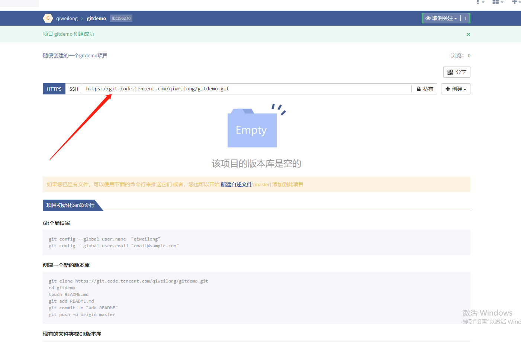Viewport: 521px width, 342px height.
Task: Open the qiweilong breadcrumb link
Action: (x=67, y=18)
